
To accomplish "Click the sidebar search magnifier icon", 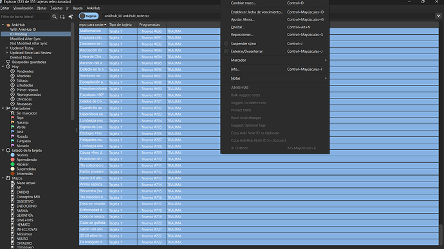I will (54, 17).
